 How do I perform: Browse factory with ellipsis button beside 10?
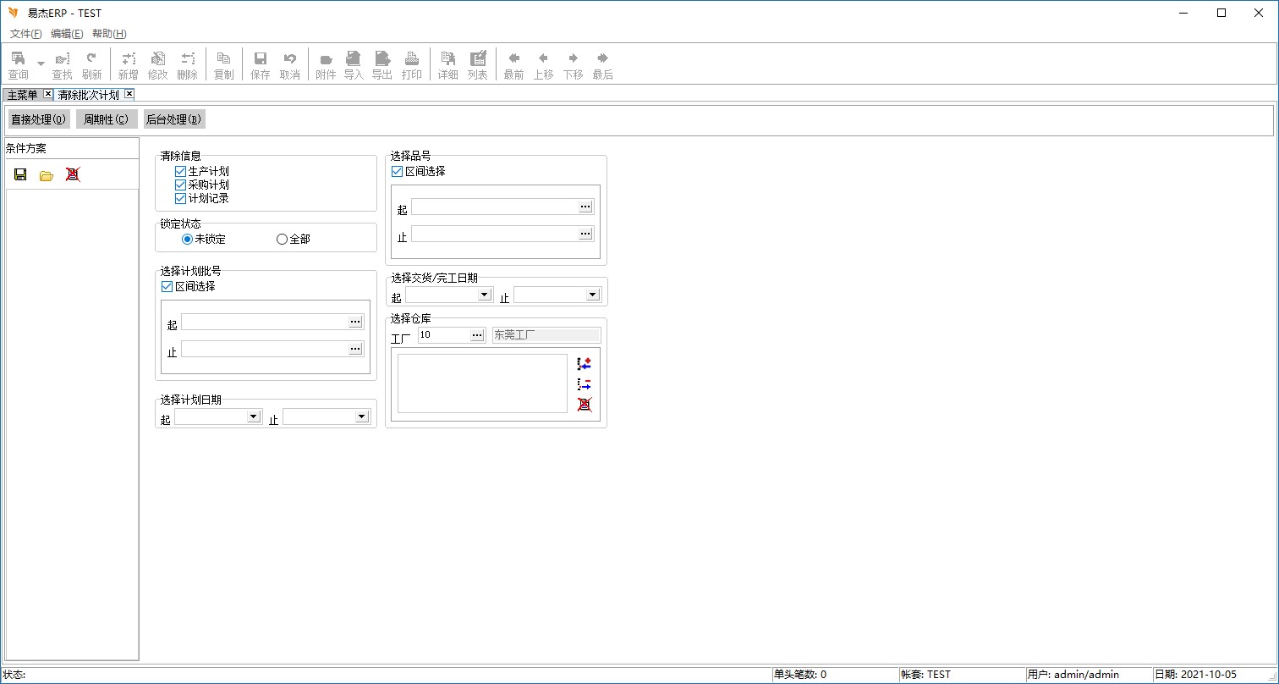click(x=477, y=335)
